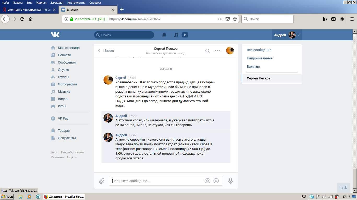Image resolution: width=357 pixels, height=200 pixels.
Task: Expand the Андрей profile dropdown
Action: coord(287,35)
